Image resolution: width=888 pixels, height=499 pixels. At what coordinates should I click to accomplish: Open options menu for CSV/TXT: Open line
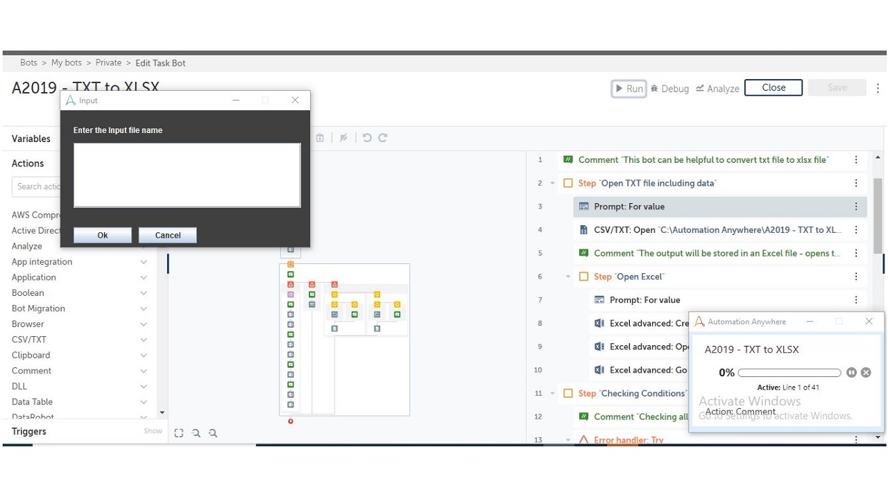856,230
